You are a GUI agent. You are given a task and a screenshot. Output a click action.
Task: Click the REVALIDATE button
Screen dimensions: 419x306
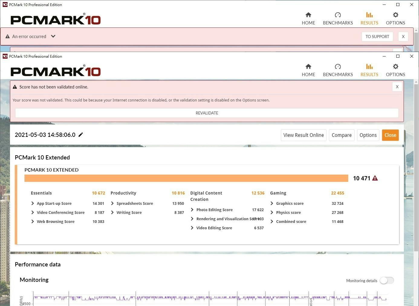click(207, 113)
